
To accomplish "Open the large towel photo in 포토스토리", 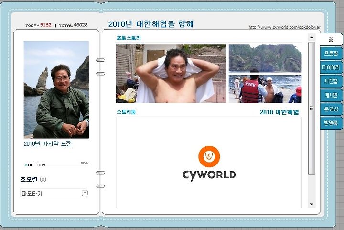I will [171, 74].
